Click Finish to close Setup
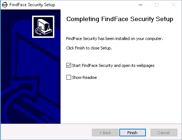Viewport: 182px width, 140px height. click(x=132, y=133)
